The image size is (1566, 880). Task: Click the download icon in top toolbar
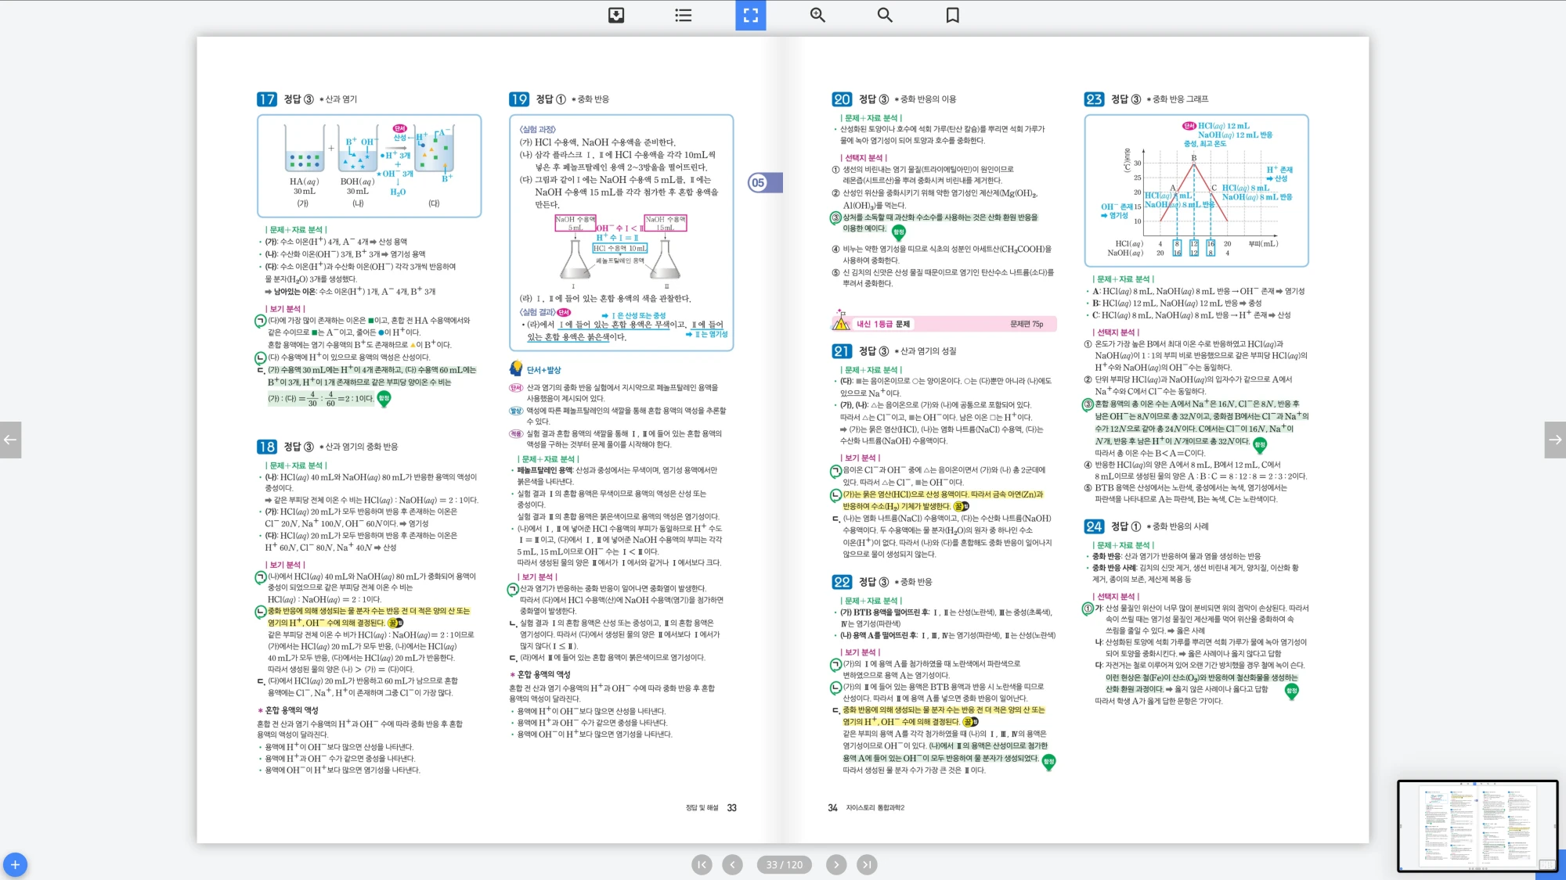(x=616, y=15)
